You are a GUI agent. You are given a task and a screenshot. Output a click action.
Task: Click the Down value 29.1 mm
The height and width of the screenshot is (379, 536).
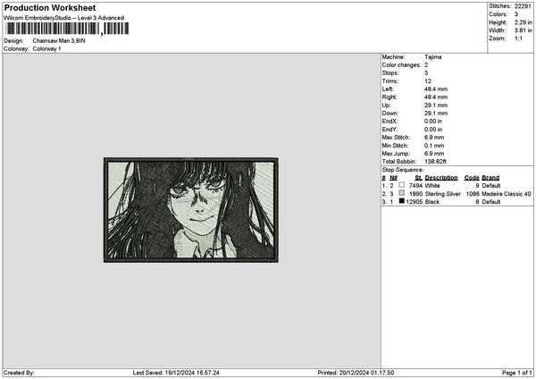[436, 114]
